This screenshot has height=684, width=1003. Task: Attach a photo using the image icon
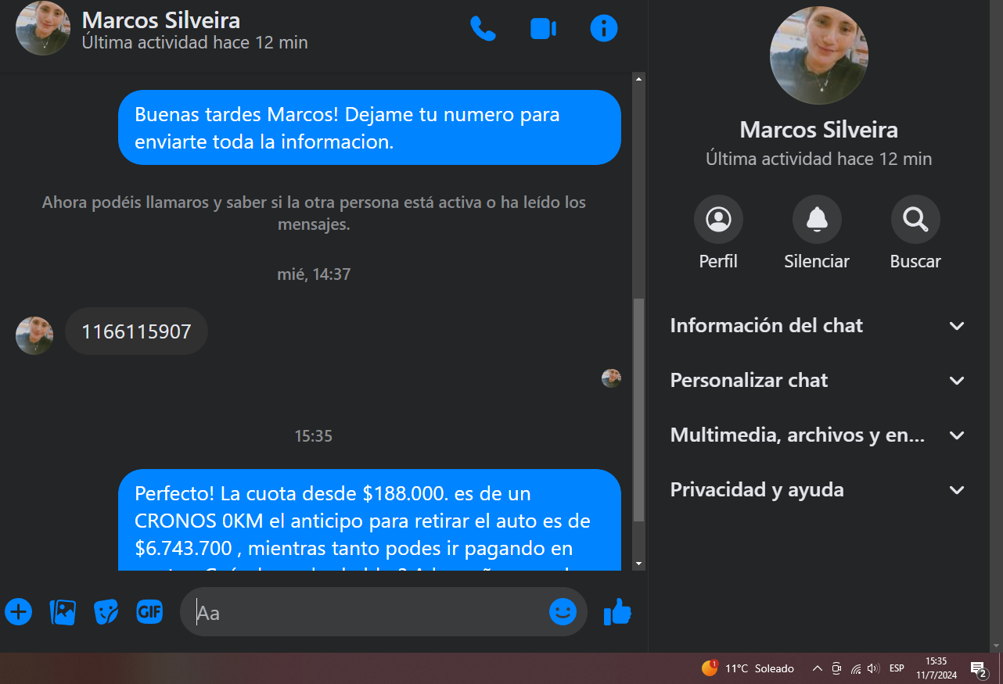pyautogui.click(x=63, y=611)
